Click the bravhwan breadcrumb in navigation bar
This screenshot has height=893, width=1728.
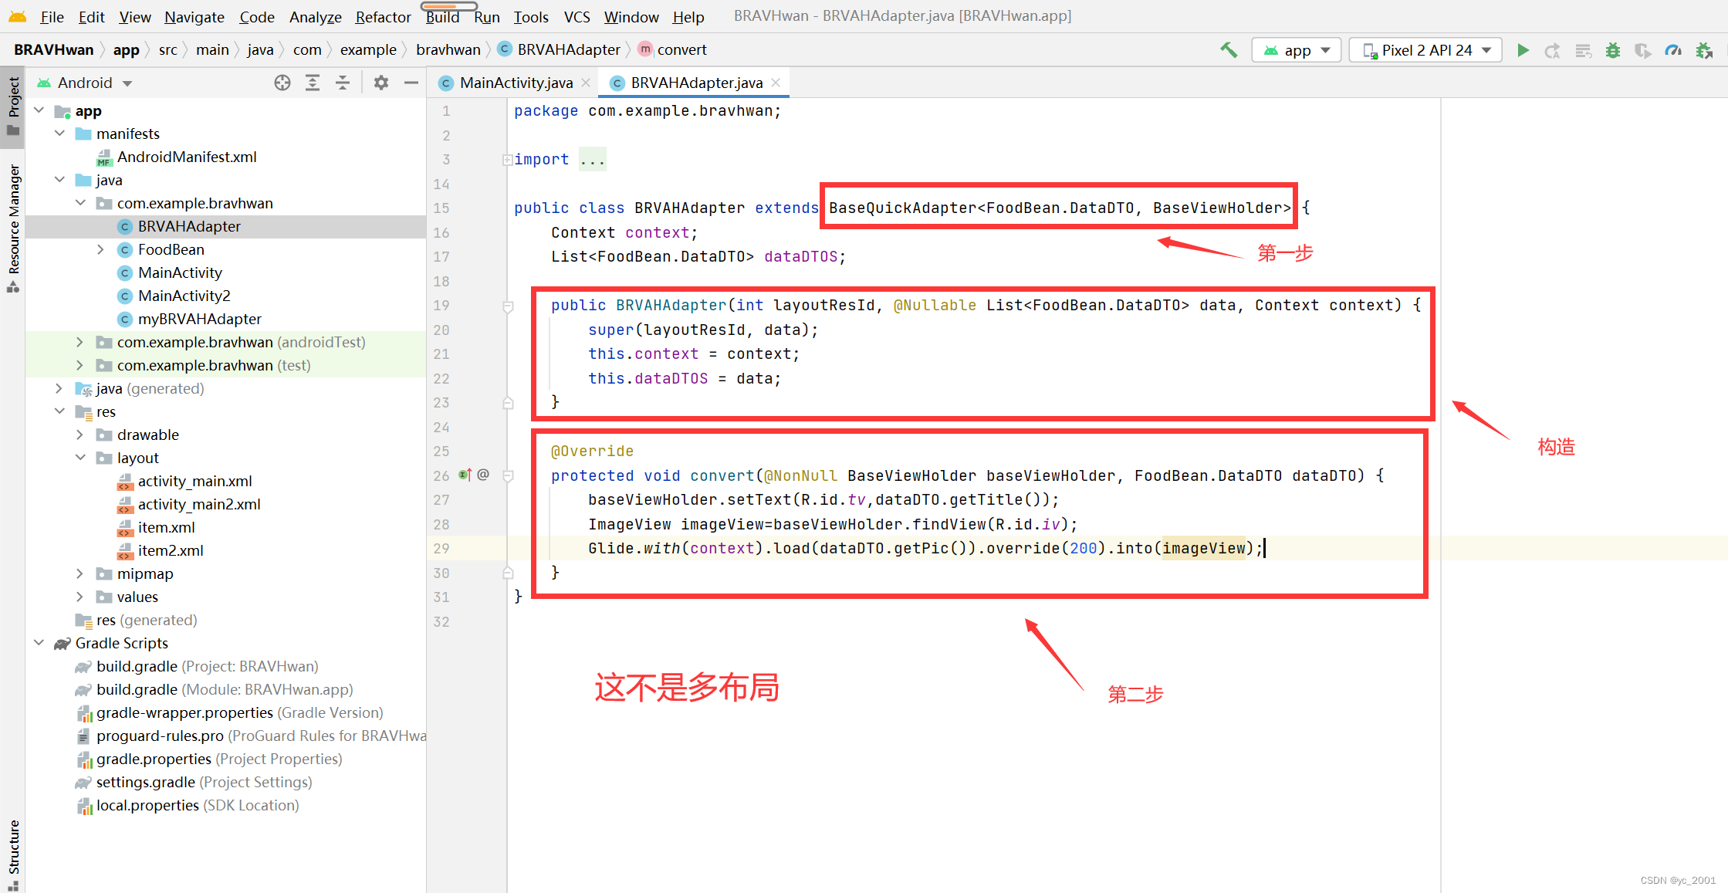448,50
